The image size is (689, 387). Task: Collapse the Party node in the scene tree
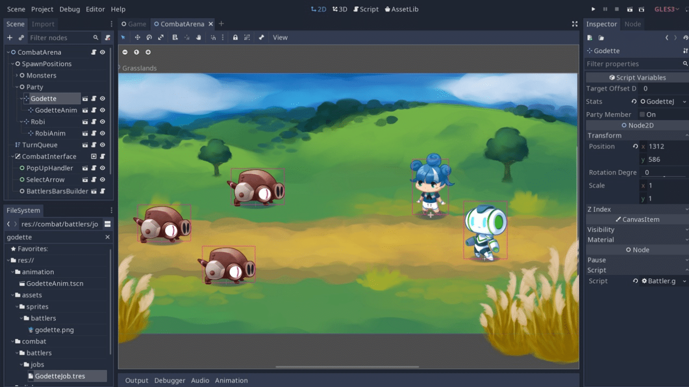click(16, 87)
